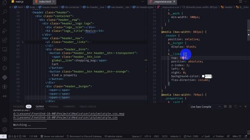Screen dimensions: 250x140
Task: Change Spaces: 2 indentation setting
Action: coord(137,136)
